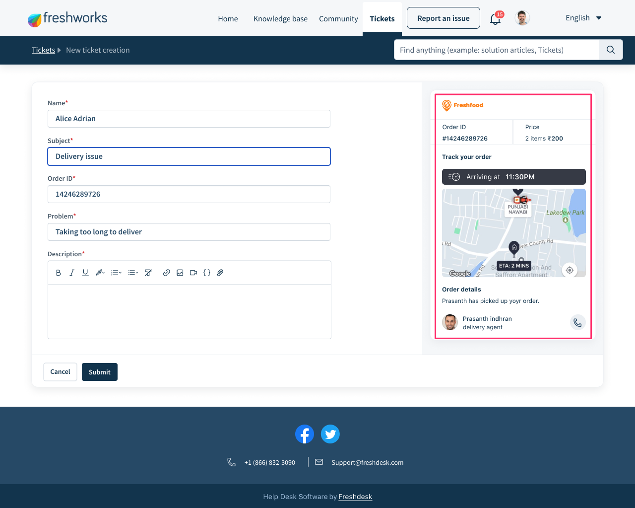This screenshot has height=508, width=635.
Task: Click the footer phone icon
Action: pyautogui.click(x=231, y=462)
